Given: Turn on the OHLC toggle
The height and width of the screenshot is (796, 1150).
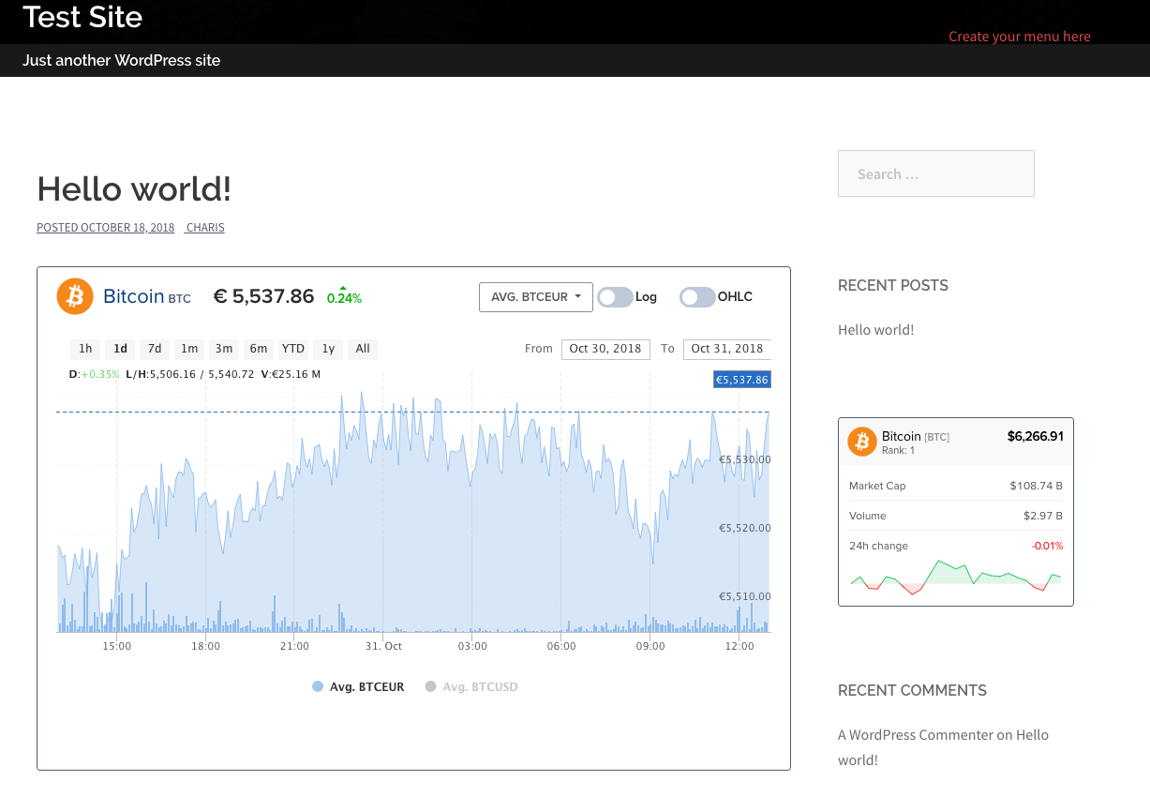Looking at the screenshot, I should click(697, 297).
